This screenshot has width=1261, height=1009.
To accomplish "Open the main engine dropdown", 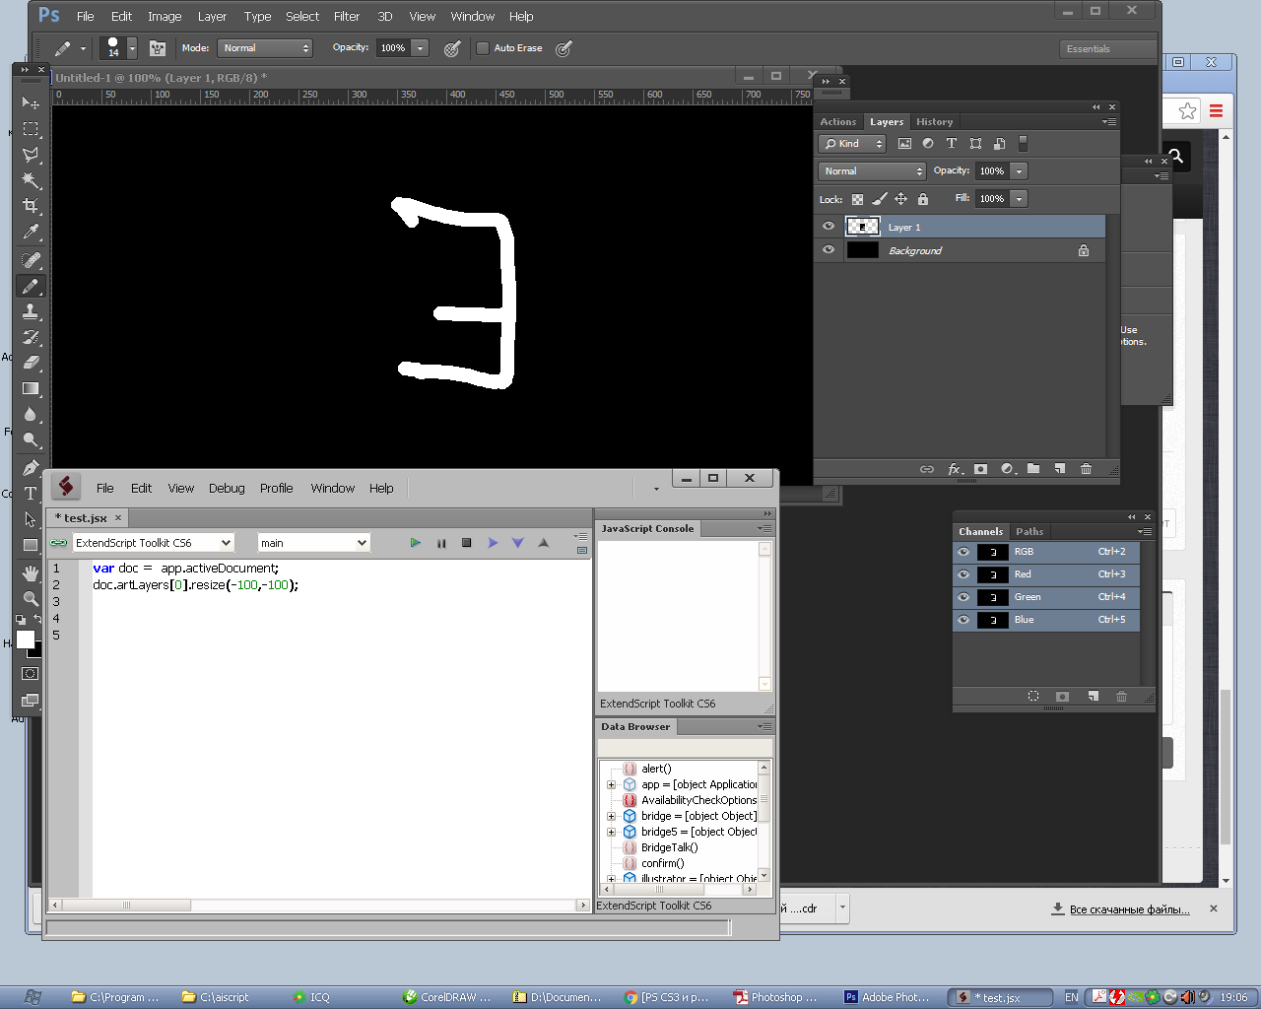I will tap(313, 543).
